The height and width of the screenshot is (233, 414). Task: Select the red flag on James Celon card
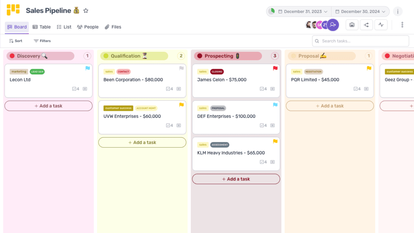coord(275,68)
